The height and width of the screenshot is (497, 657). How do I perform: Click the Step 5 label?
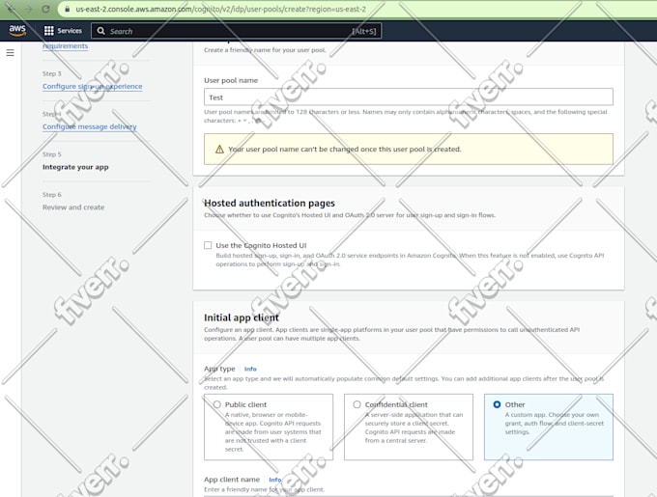pyautogui.click(x=51, y=154)
